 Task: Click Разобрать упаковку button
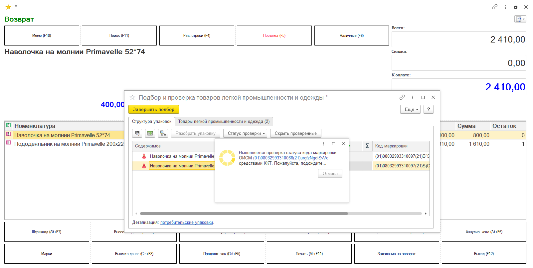coord(196,133)
